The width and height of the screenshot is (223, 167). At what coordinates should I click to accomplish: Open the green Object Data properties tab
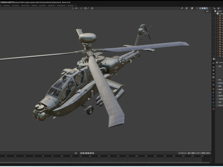[x=213, y=105]
